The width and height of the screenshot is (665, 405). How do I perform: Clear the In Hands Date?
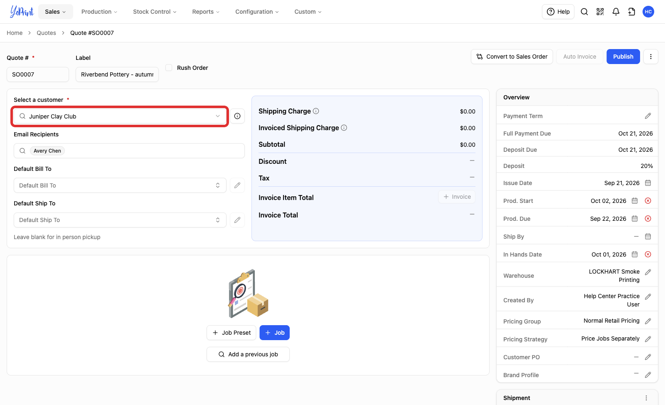[648, 254]
